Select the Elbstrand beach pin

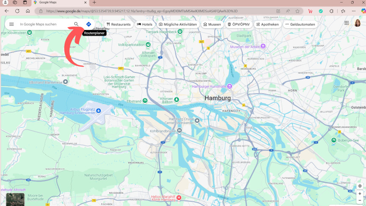tap(145, 100)
